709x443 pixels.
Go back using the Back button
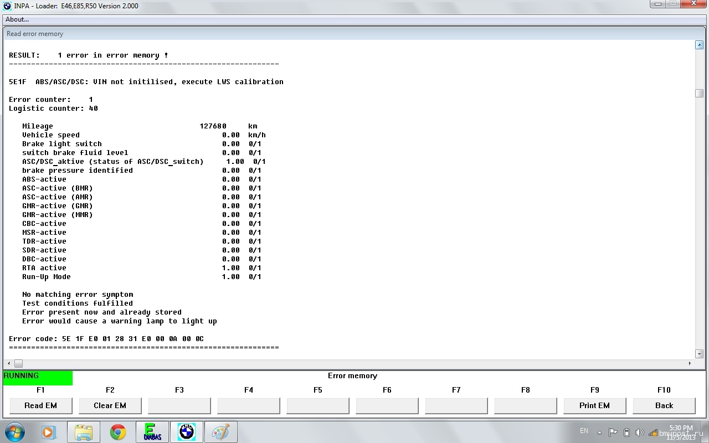tap(664, 405)
